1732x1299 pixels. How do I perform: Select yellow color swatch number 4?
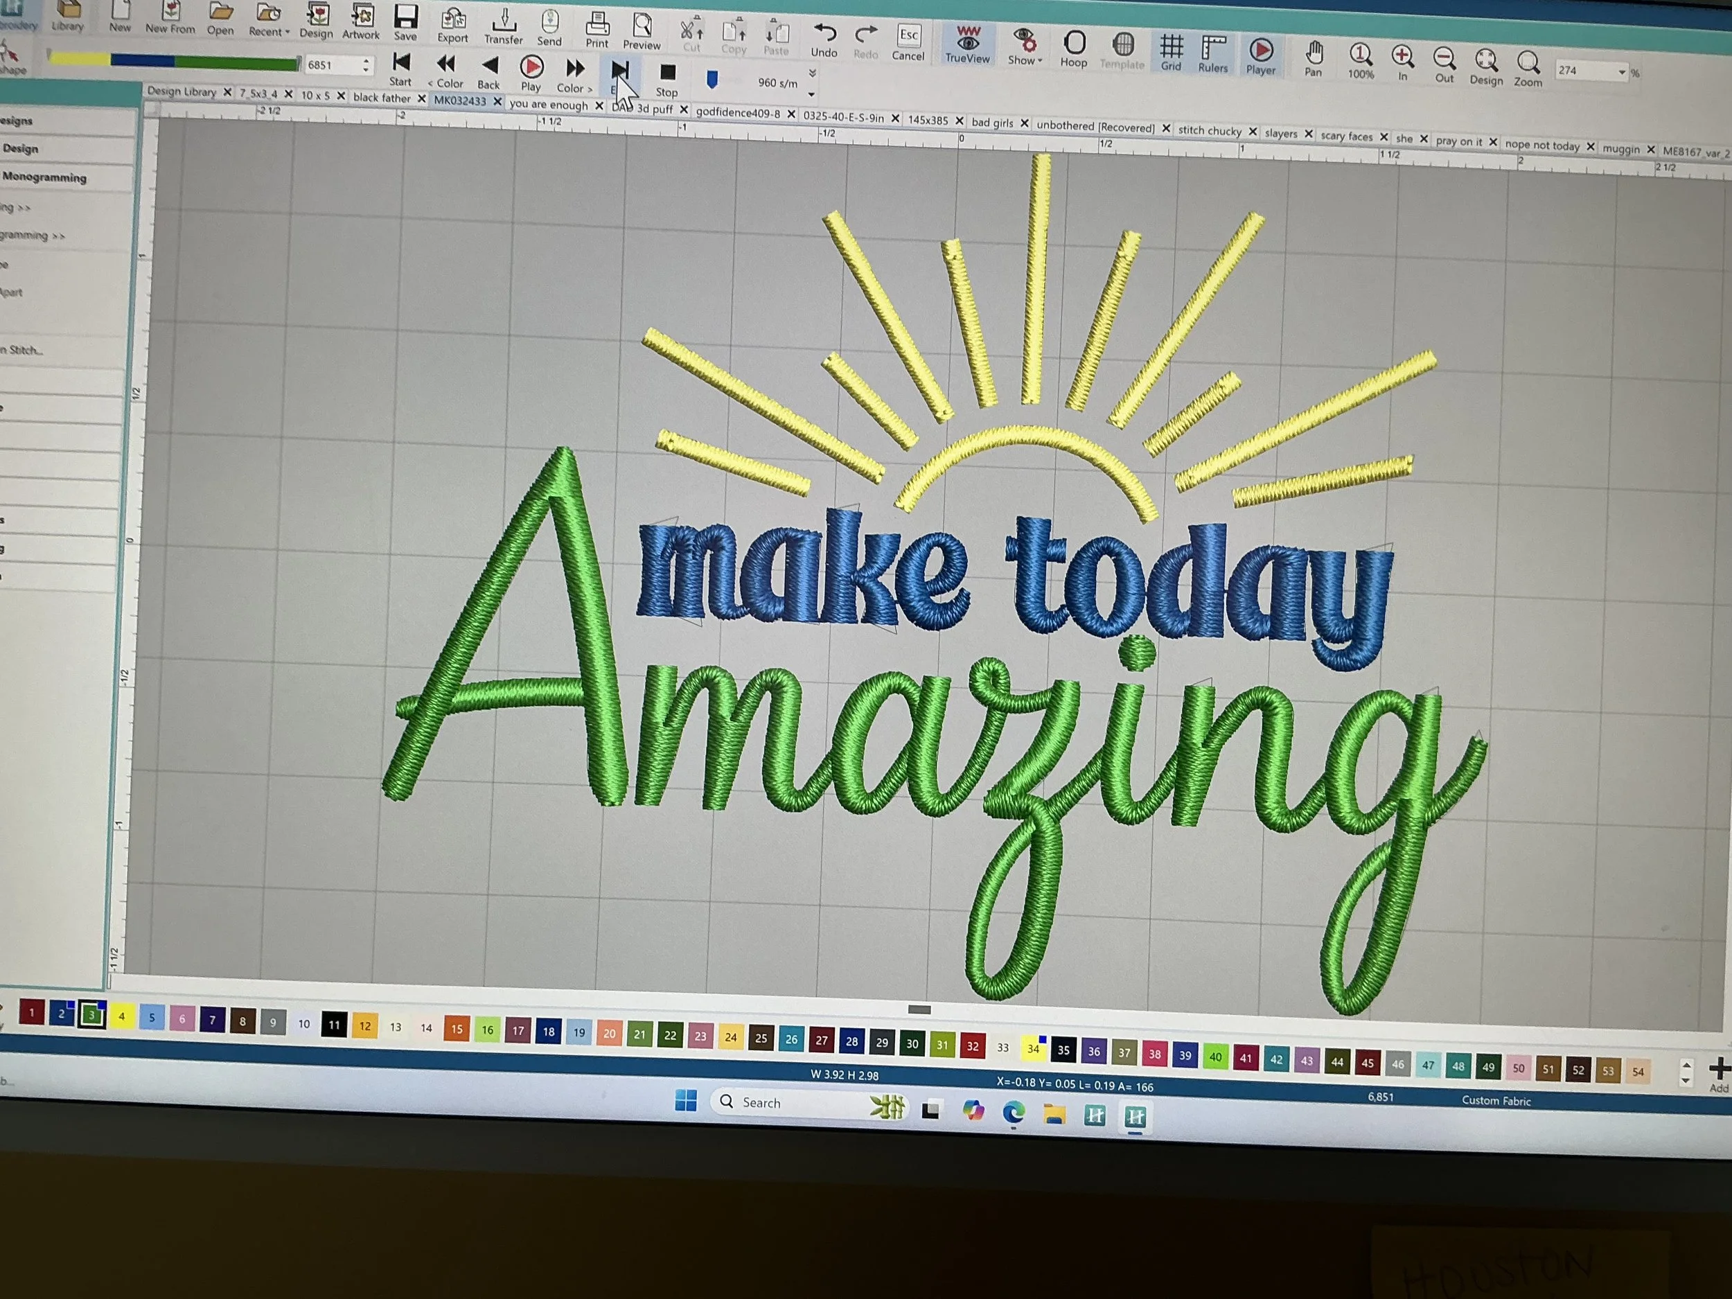[x=121, y=1016]
